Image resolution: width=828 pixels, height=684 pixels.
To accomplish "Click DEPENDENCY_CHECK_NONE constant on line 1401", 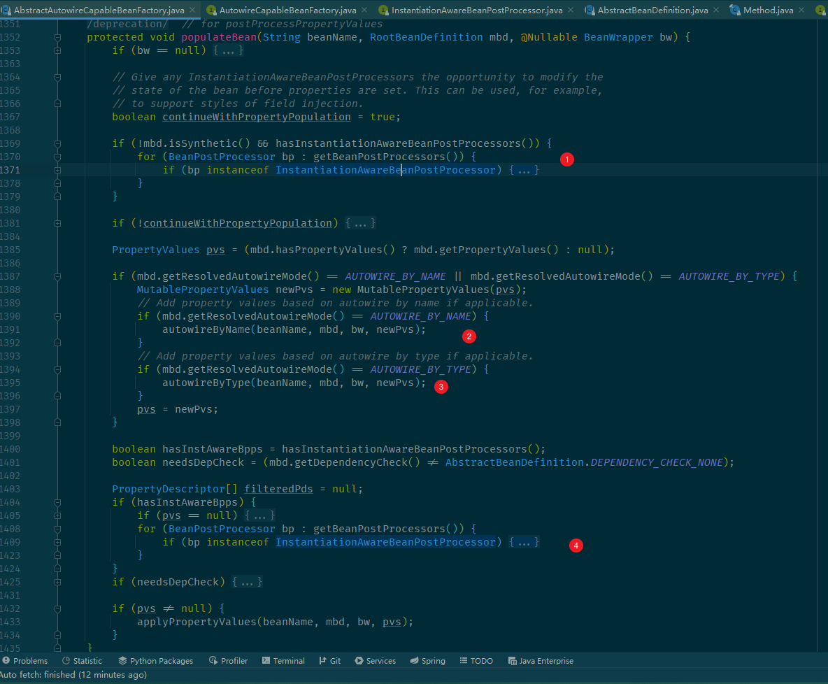I will click(x=657, y=463).
